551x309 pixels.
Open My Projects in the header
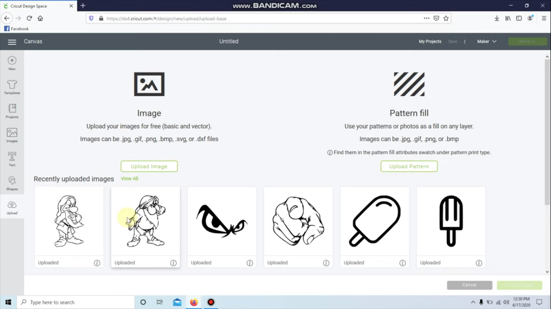tap(430, 41)
